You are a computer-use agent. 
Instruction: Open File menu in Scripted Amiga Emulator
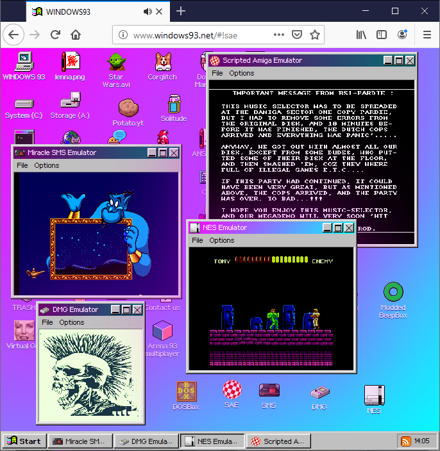[x=217, y=73]
